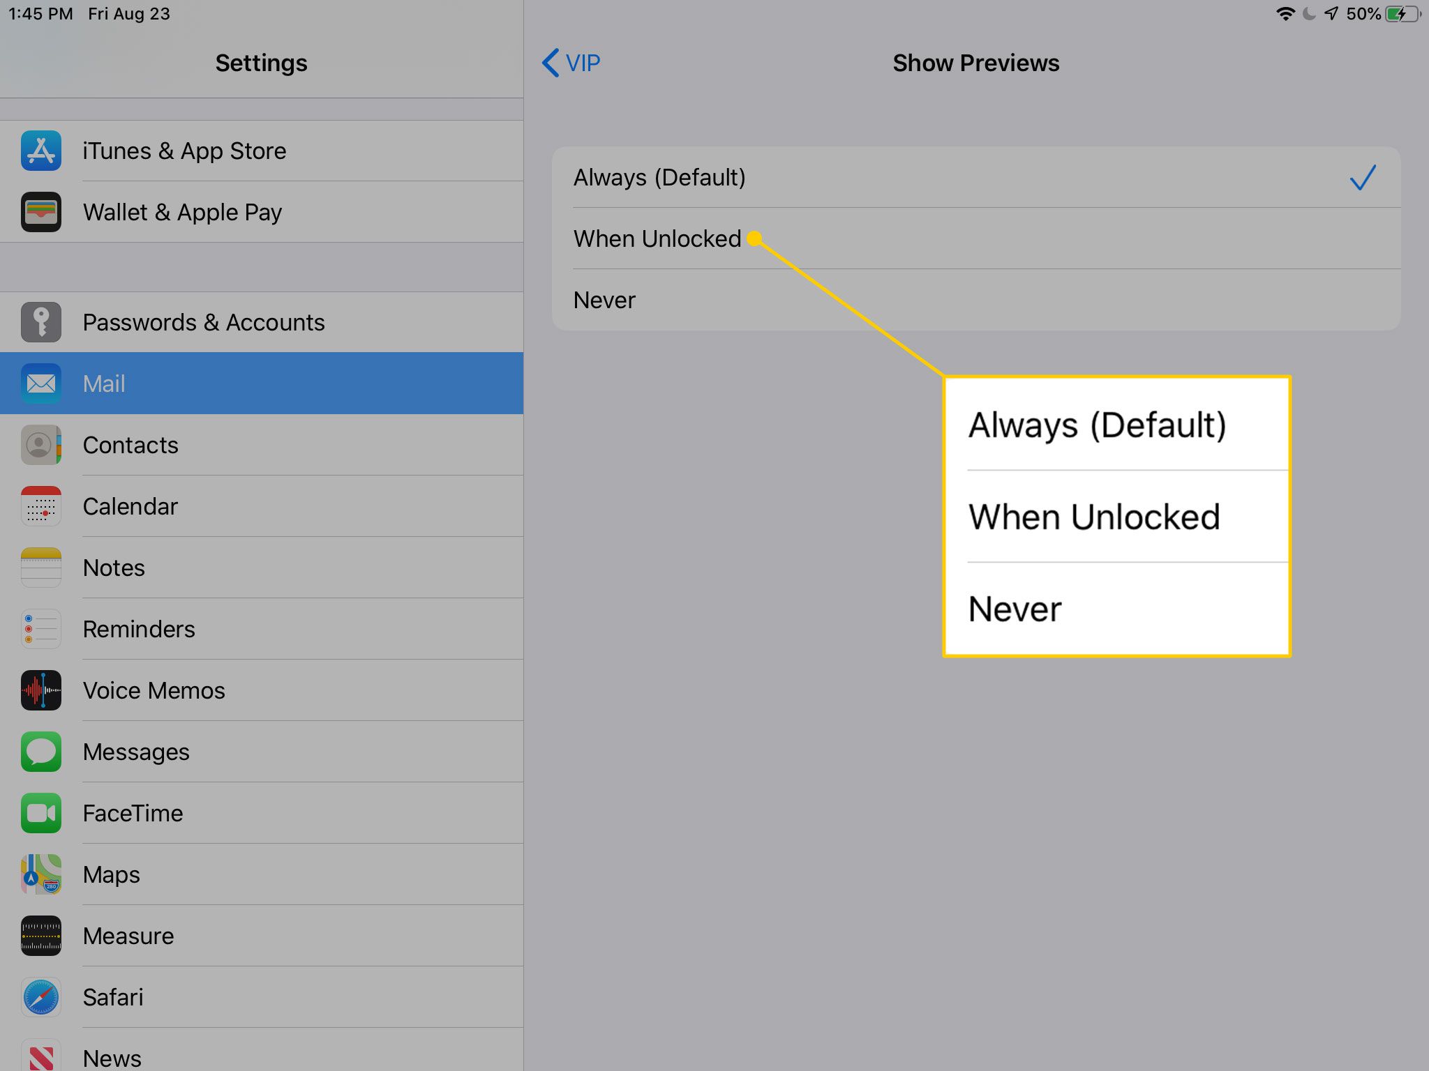The height and width of the screenshot is (1071, 1429).
Task: Open Notes settings
Action: 112,565
